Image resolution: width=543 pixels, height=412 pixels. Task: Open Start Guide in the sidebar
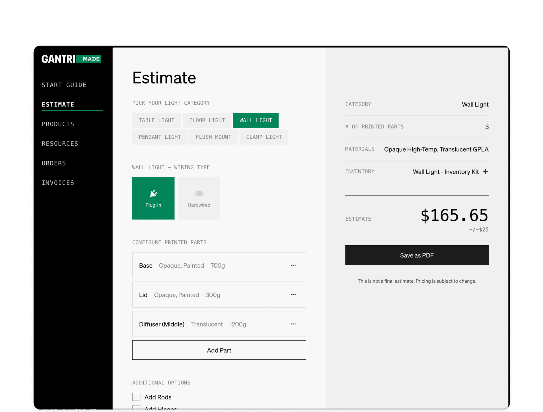pyautogui.click(x=64, y=85)
